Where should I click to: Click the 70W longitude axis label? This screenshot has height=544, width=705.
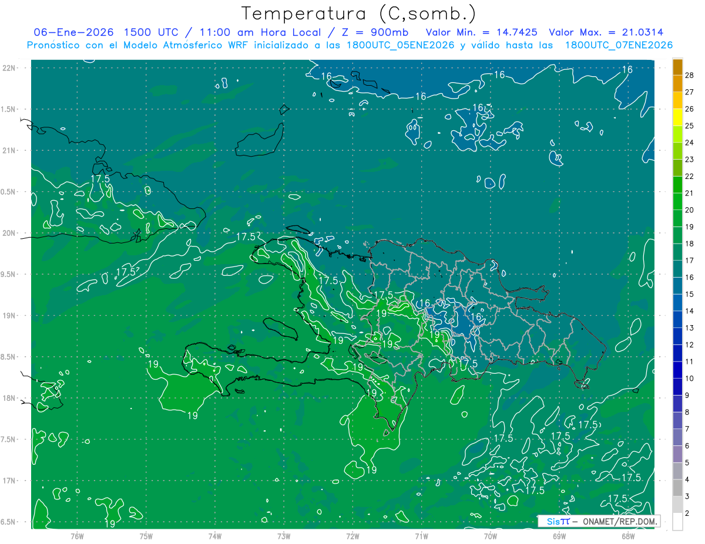[x=491, y=536]
